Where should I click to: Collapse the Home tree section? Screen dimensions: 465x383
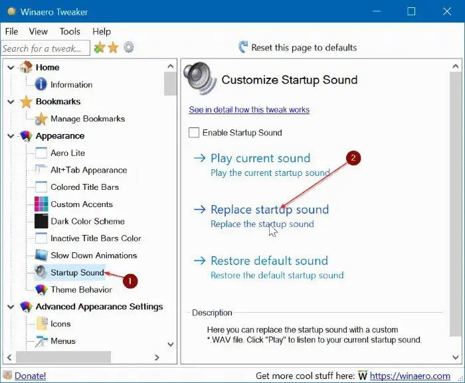pos(11,67)
